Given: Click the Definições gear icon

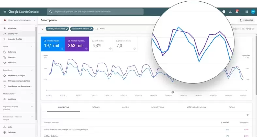Looking at the screenshot, I should pos(5,132).
